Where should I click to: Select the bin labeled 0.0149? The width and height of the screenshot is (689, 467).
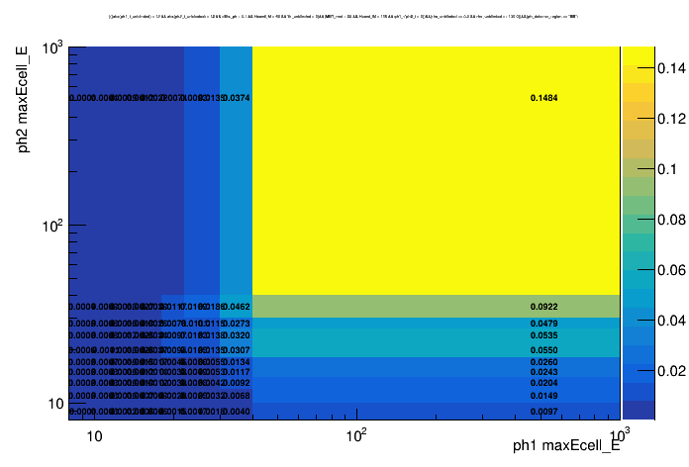click(x=543, y=396)
